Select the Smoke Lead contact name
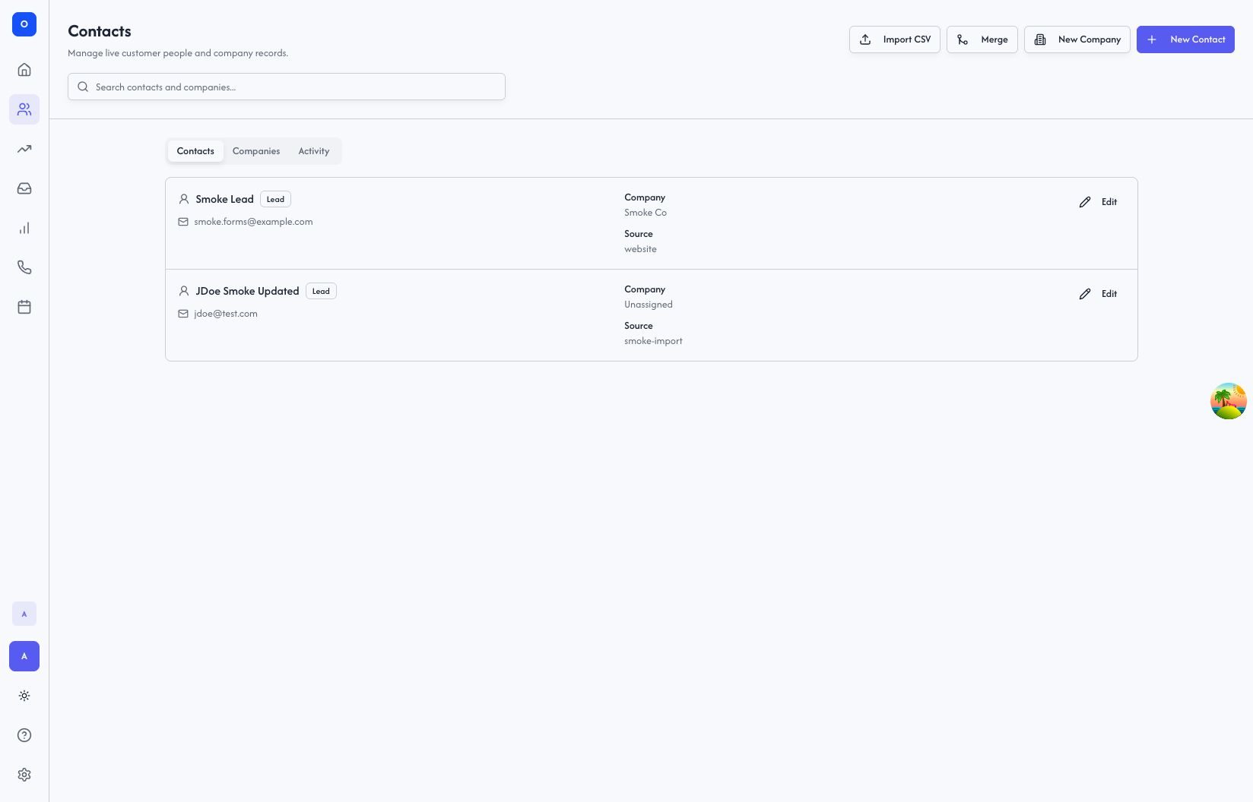 tap(224, 199)
